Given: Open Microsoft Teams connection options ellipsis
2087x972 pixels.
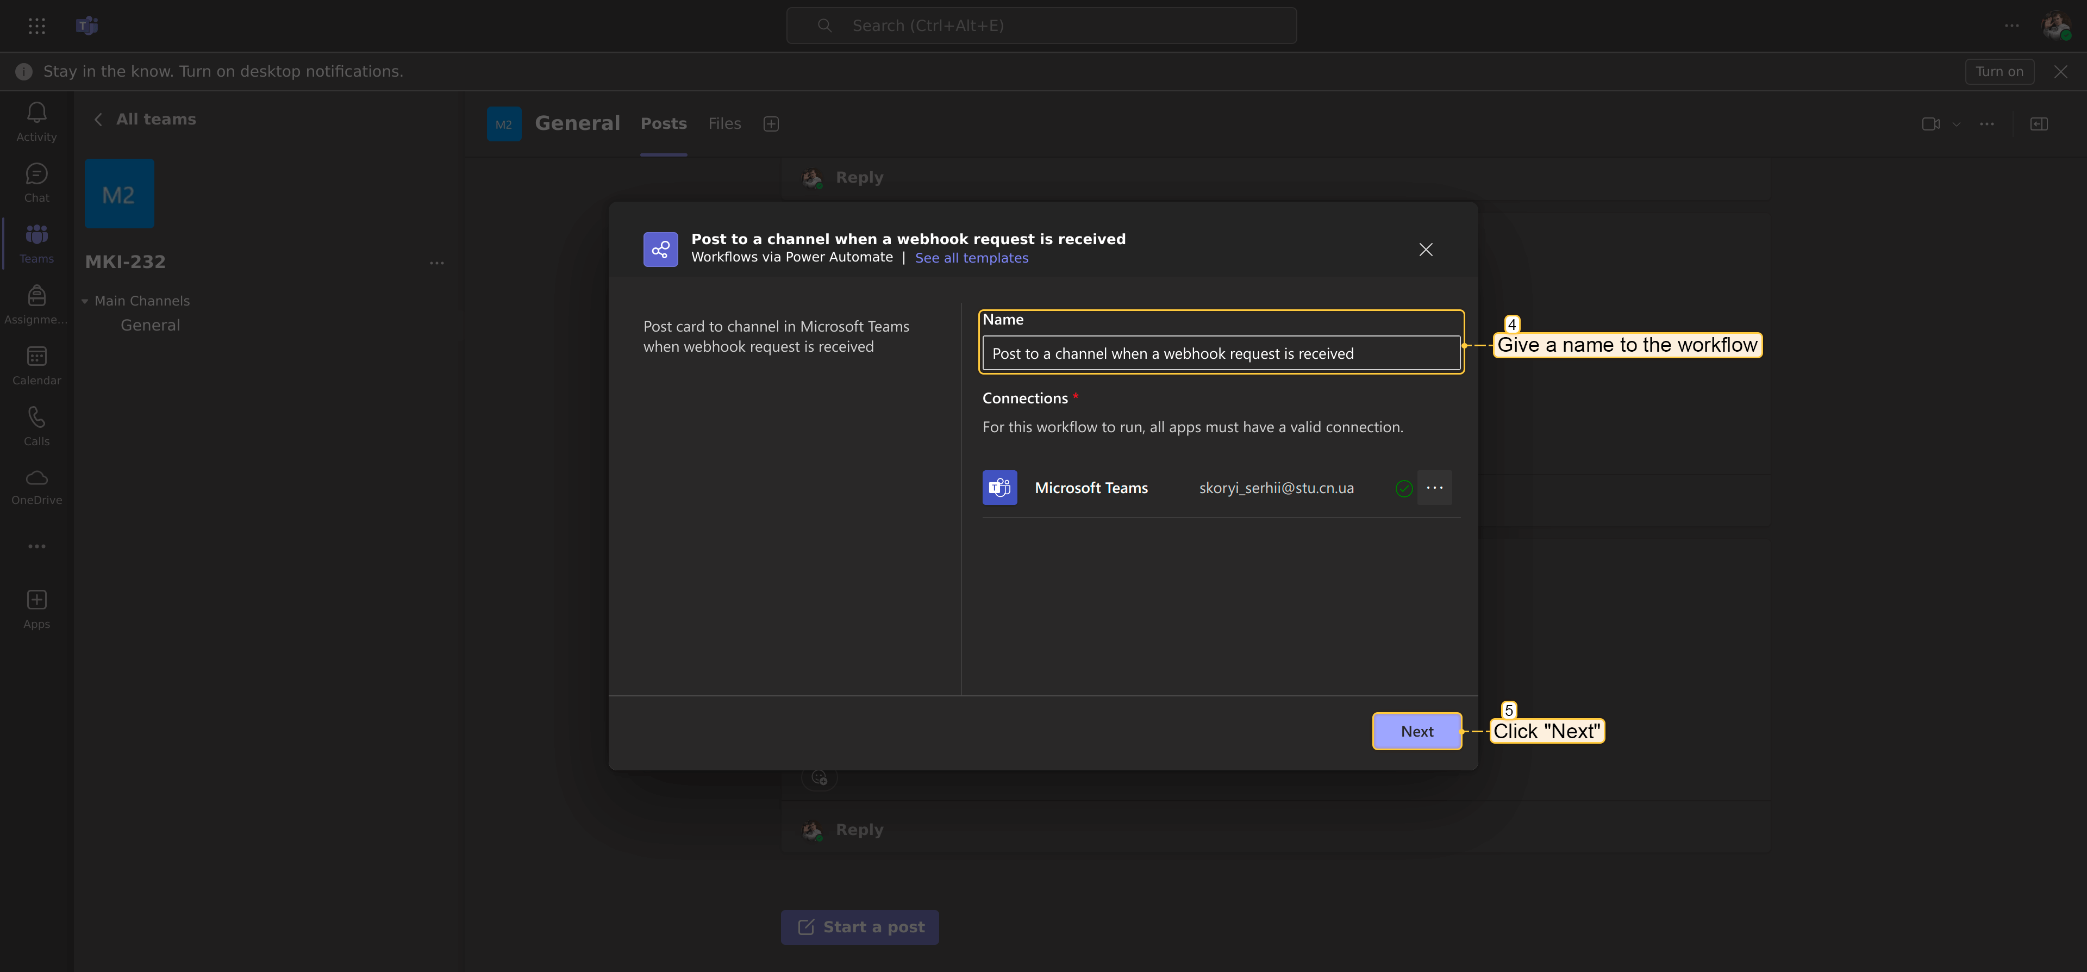Looking at the screenshot, I should (1434, 488).
